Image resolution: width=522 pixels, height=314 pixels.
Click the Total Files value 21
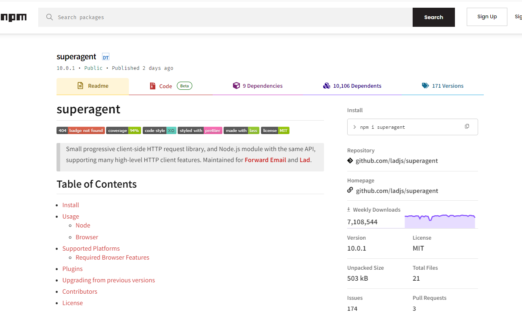point(416,278)
